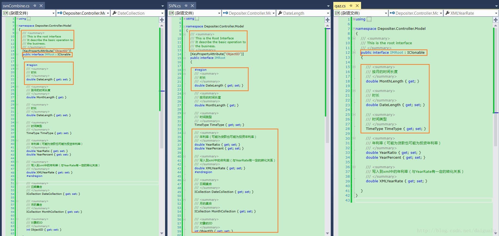Switch to the SVN.cs tab

(175, 6)
